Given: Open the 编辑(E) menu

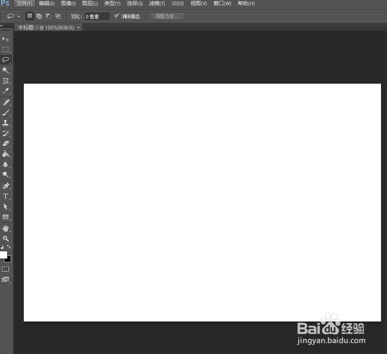Looking at the screenshot, I should pyautogui.click(x=47, y=4).
